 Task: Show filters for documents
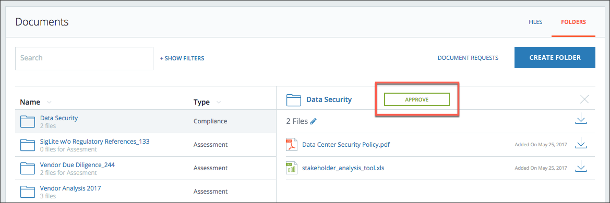tap(182, 58)
